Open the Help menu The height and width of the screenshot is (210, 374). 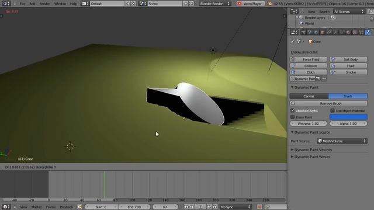74,4
